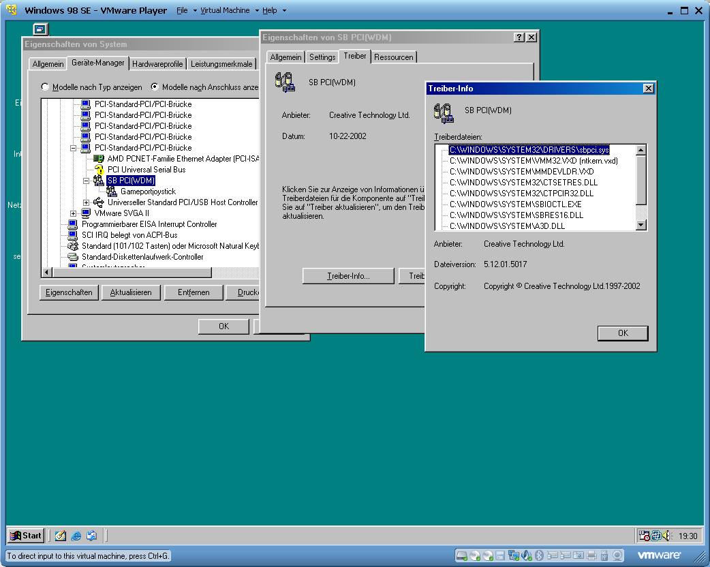Viewport: 710px width, 567px height.
Task: Open the Virtual Machine menu dropdown arrow
Action: [x=257, y=10]
